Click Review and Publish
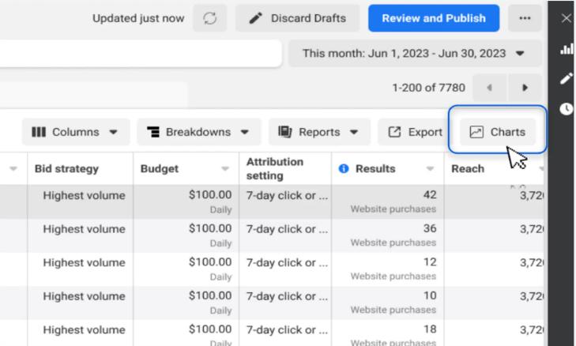This screenshot has width=576, height=346. coord(434,18)
